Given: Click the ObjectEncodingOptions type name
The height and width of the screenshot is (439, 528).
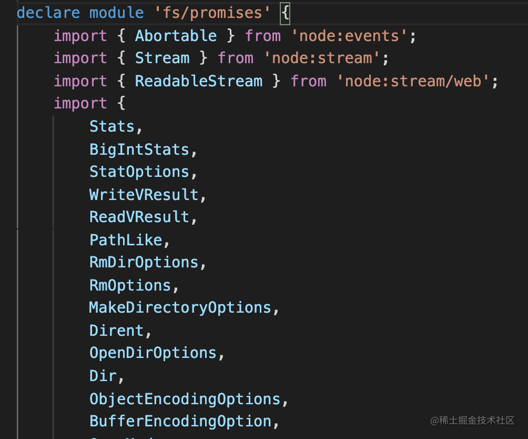Looking at the screenshot, I should tap(185, 399).
